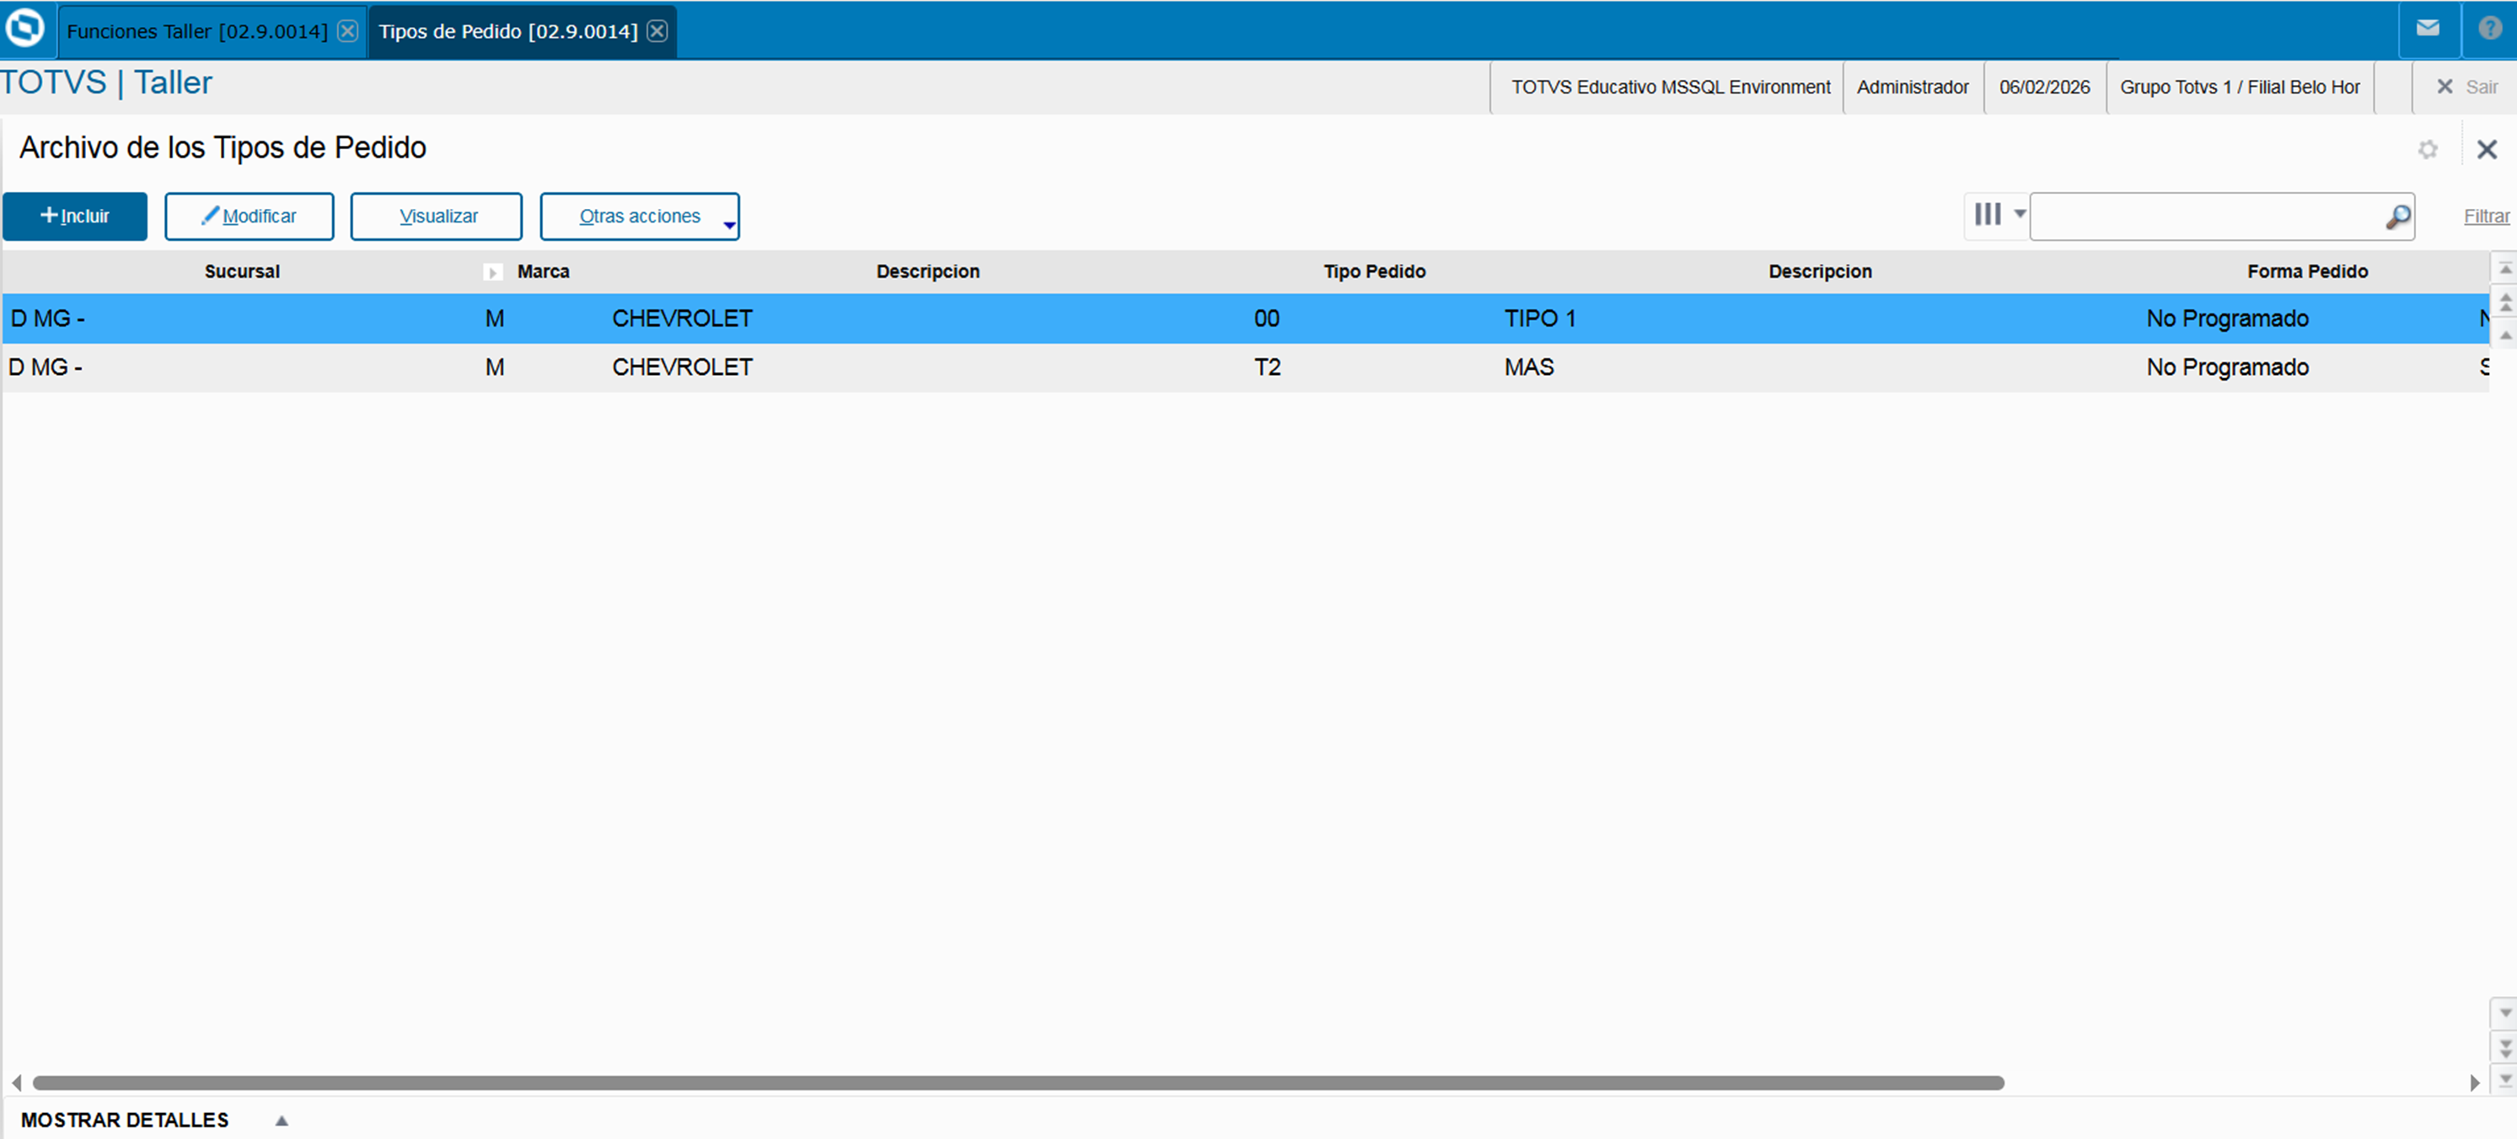This screenshot has height=1139, width=2517.
Task: Select the Tipos de Pedido tab
Action: tap(507, 31)
